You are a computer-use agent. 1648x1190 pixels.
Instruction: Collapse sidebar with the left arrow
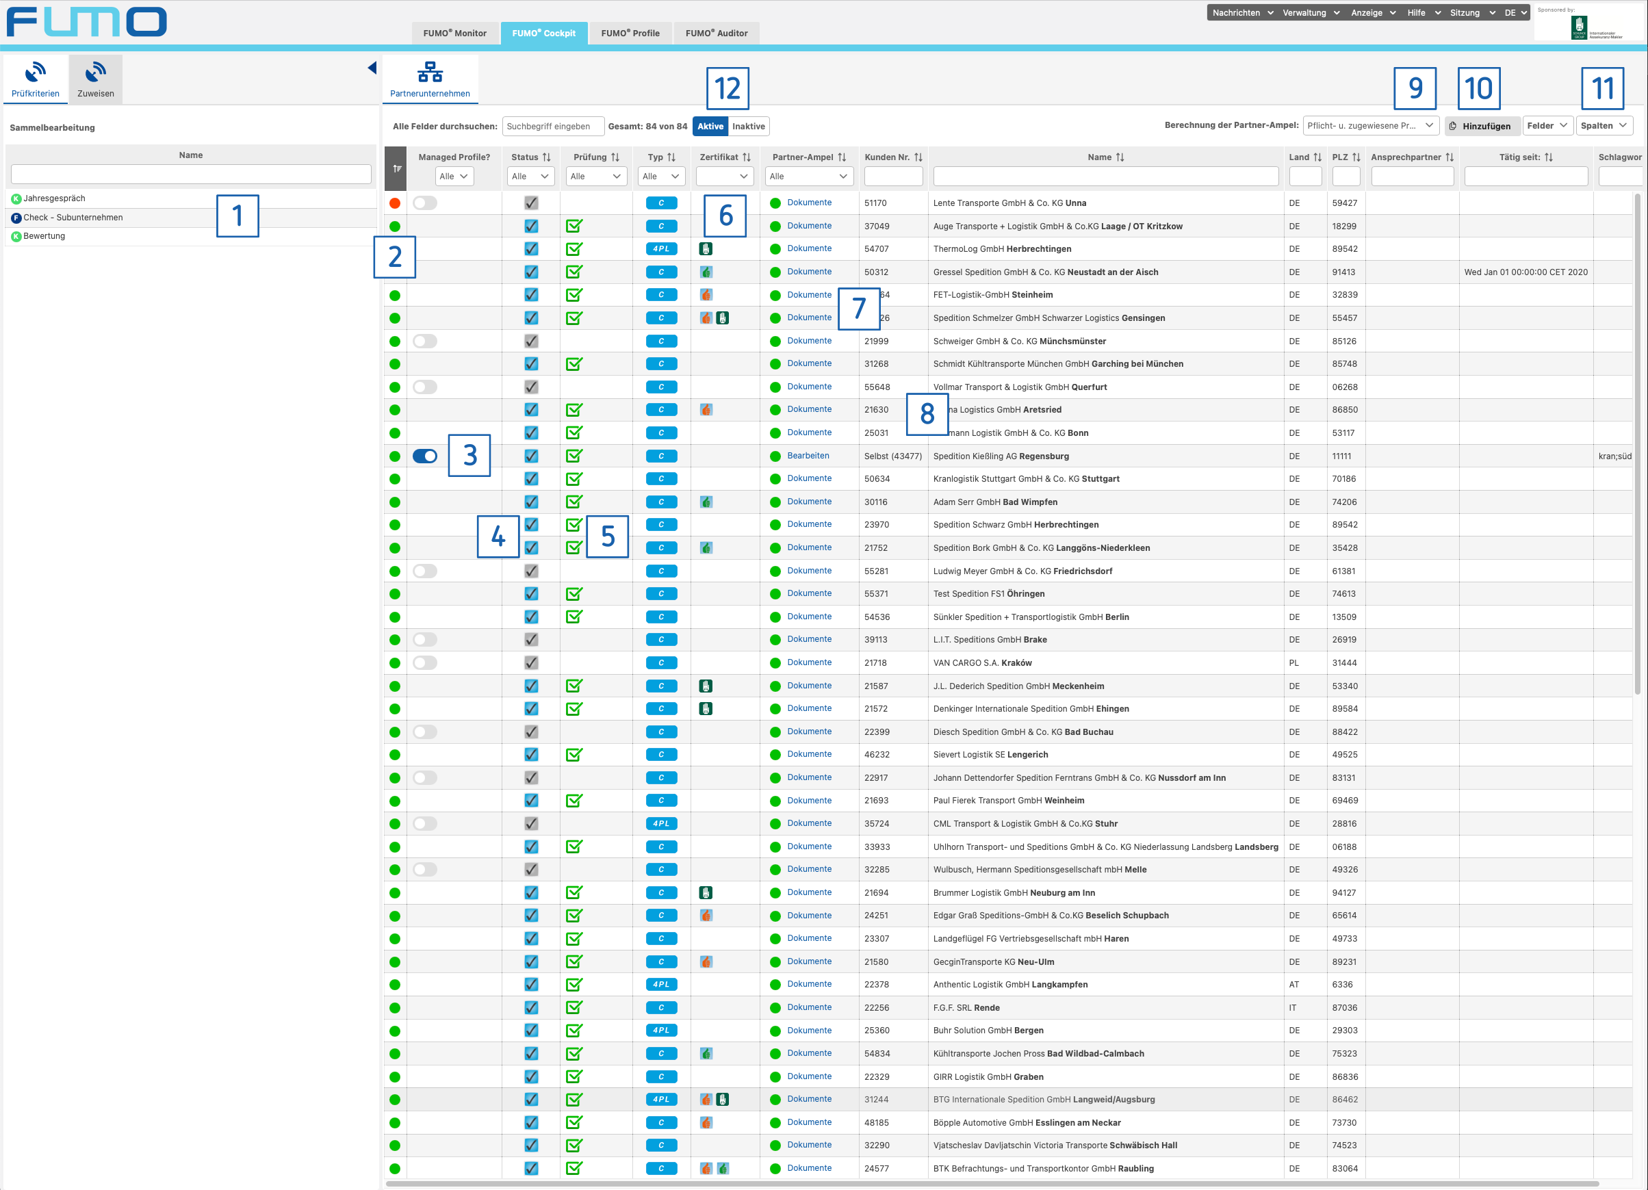tap(372, 68)
